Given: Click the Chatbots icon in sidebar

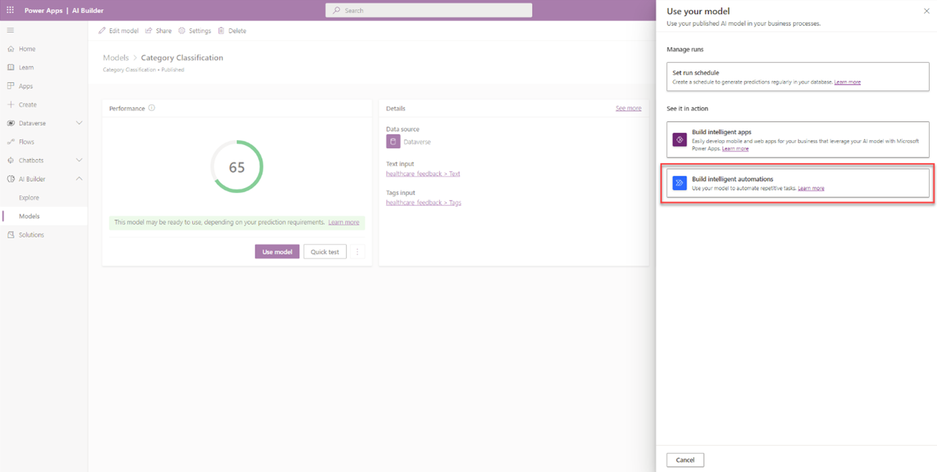Looking at the screenshot, I should click(x=11, y=160).
